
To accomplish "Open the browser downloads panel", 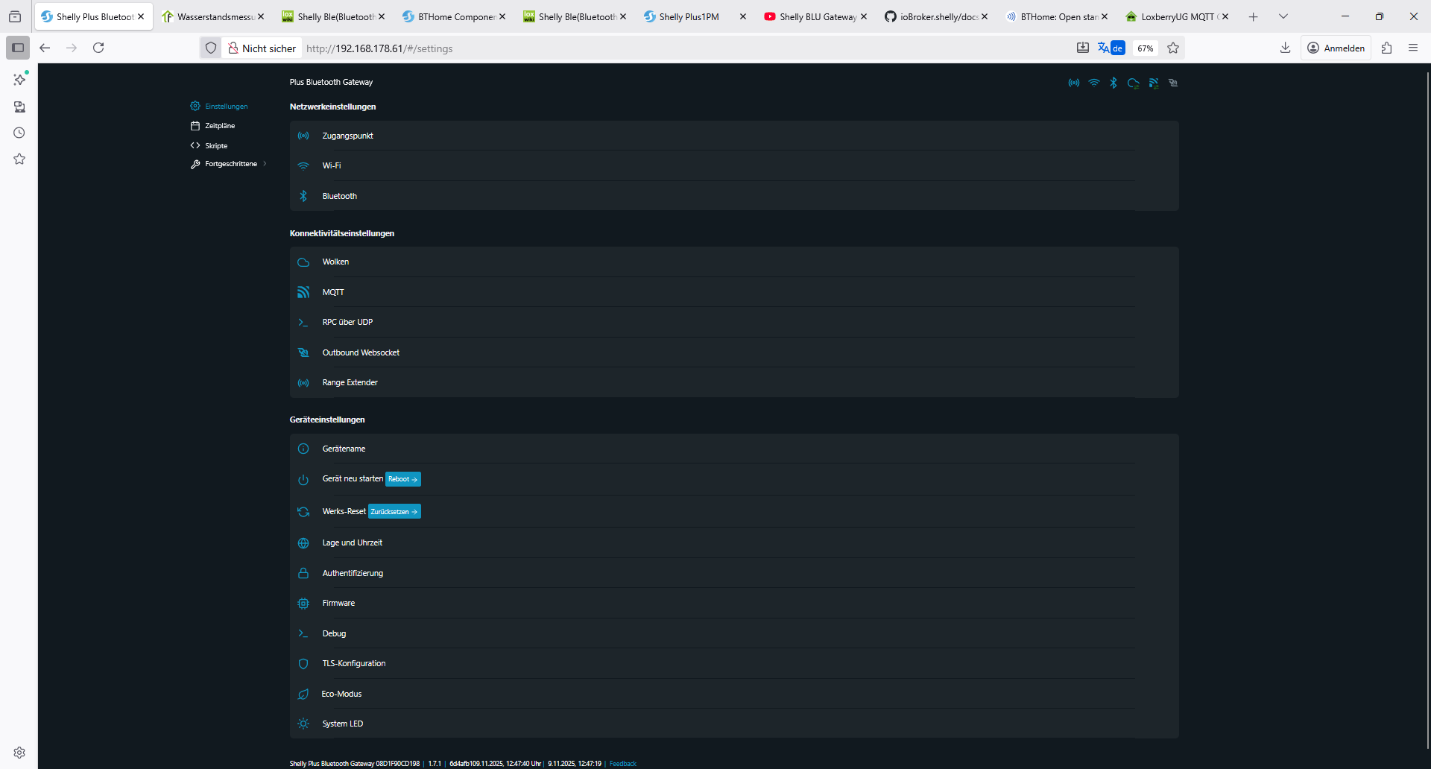I will 1286,48.
